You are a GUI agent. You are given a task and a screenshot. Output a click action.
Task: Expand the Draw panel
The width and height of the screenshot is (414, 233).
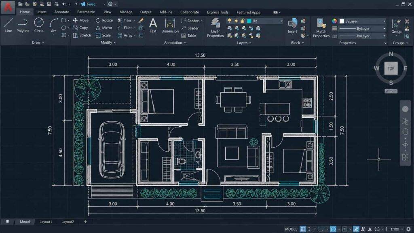[38, 42]
